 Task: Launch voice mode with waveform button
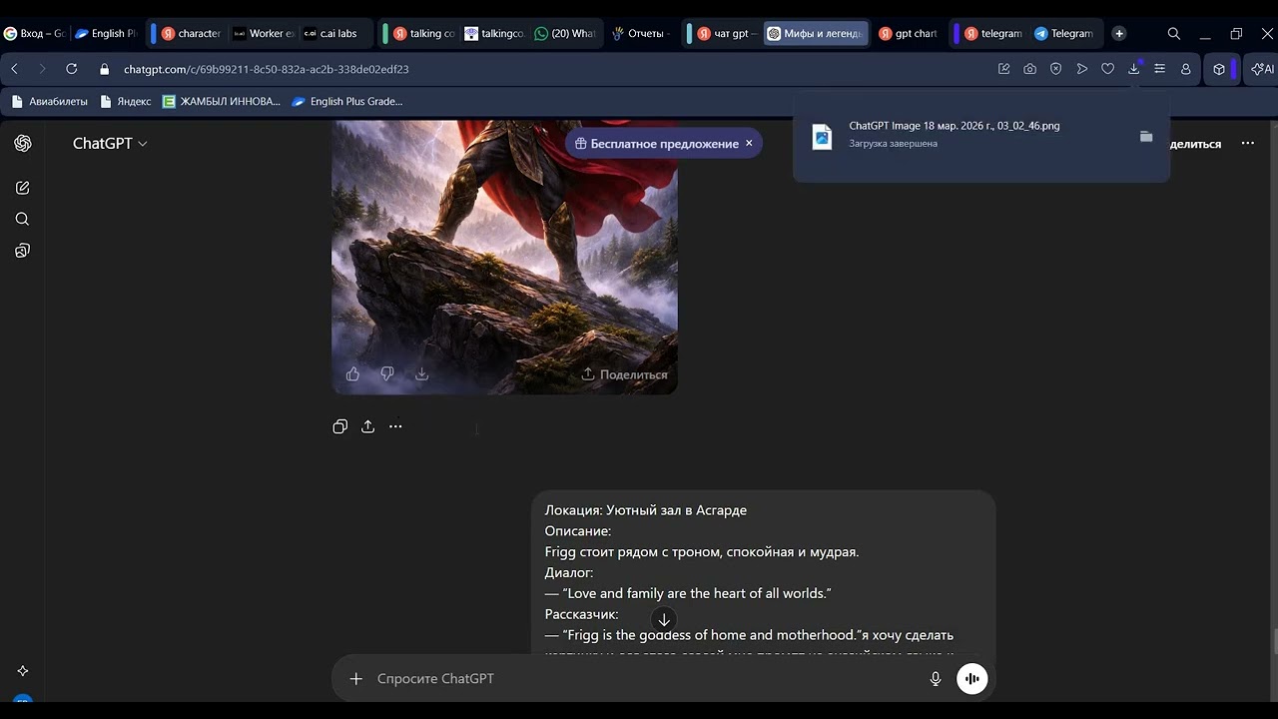click(972, 679)
